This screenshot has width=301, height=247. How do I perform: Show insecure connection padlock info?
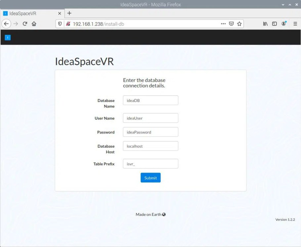(68, 24)
